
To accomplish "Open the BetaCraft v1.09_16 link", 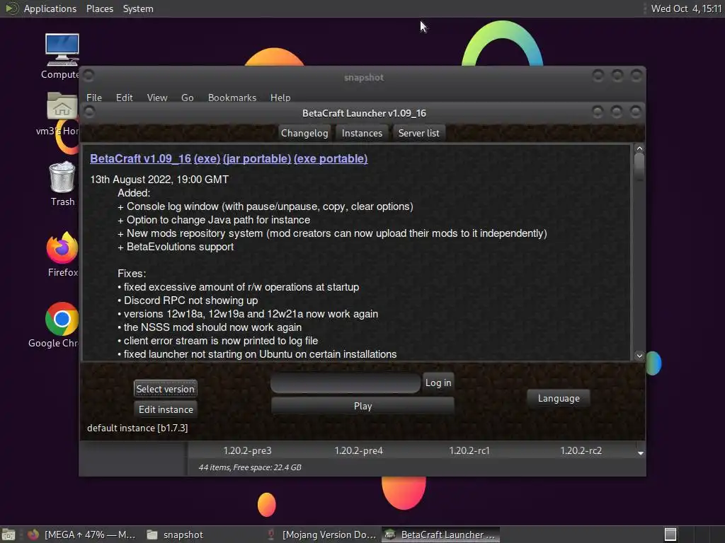I will pyautogui.click(x=141, y=159).
